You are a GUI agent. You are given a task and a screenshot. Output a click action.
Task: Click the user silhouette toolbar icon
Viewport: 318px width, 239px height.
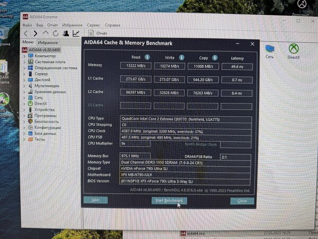tap(66, 33)
